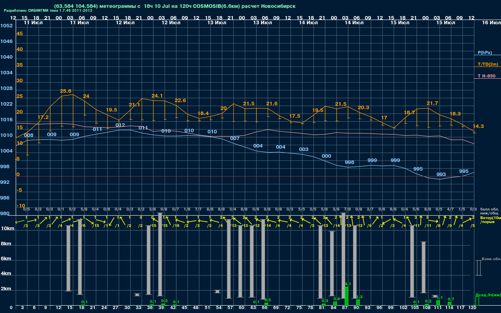Screen dimensions: 501x313
Task: Click the tall green precipitation bar at hour 87
Action: [x=346, y=296]
